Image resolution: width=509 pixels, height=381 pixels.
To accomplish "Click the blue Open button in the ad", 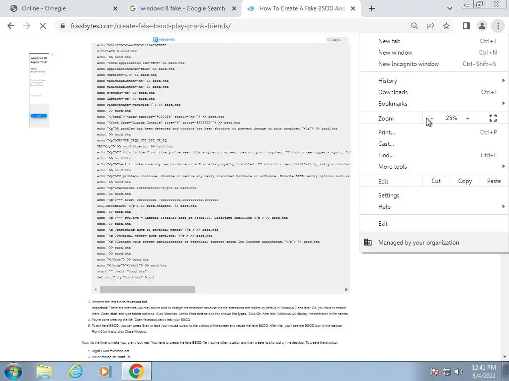I will click(39, 116).
